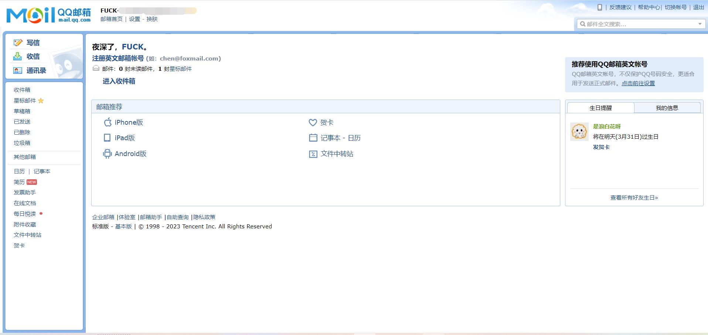Open 通讯录 contacts
The image size is (708, 335).
tap(36, 70)
